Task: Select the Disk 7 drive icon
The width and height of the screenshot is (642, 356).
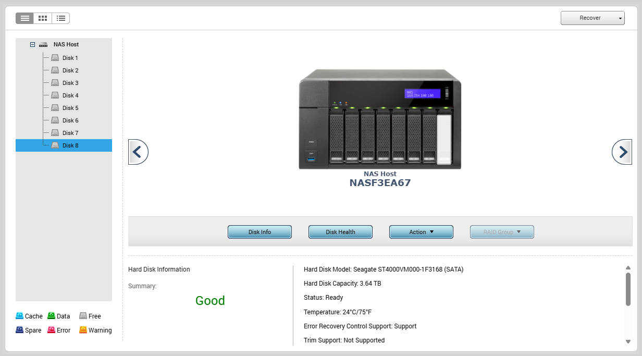Action: [x=55, y=133]
